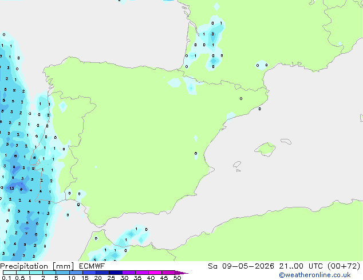
Task: Click the 45–50 mm legend swatch
Action: tap(168, 273)
